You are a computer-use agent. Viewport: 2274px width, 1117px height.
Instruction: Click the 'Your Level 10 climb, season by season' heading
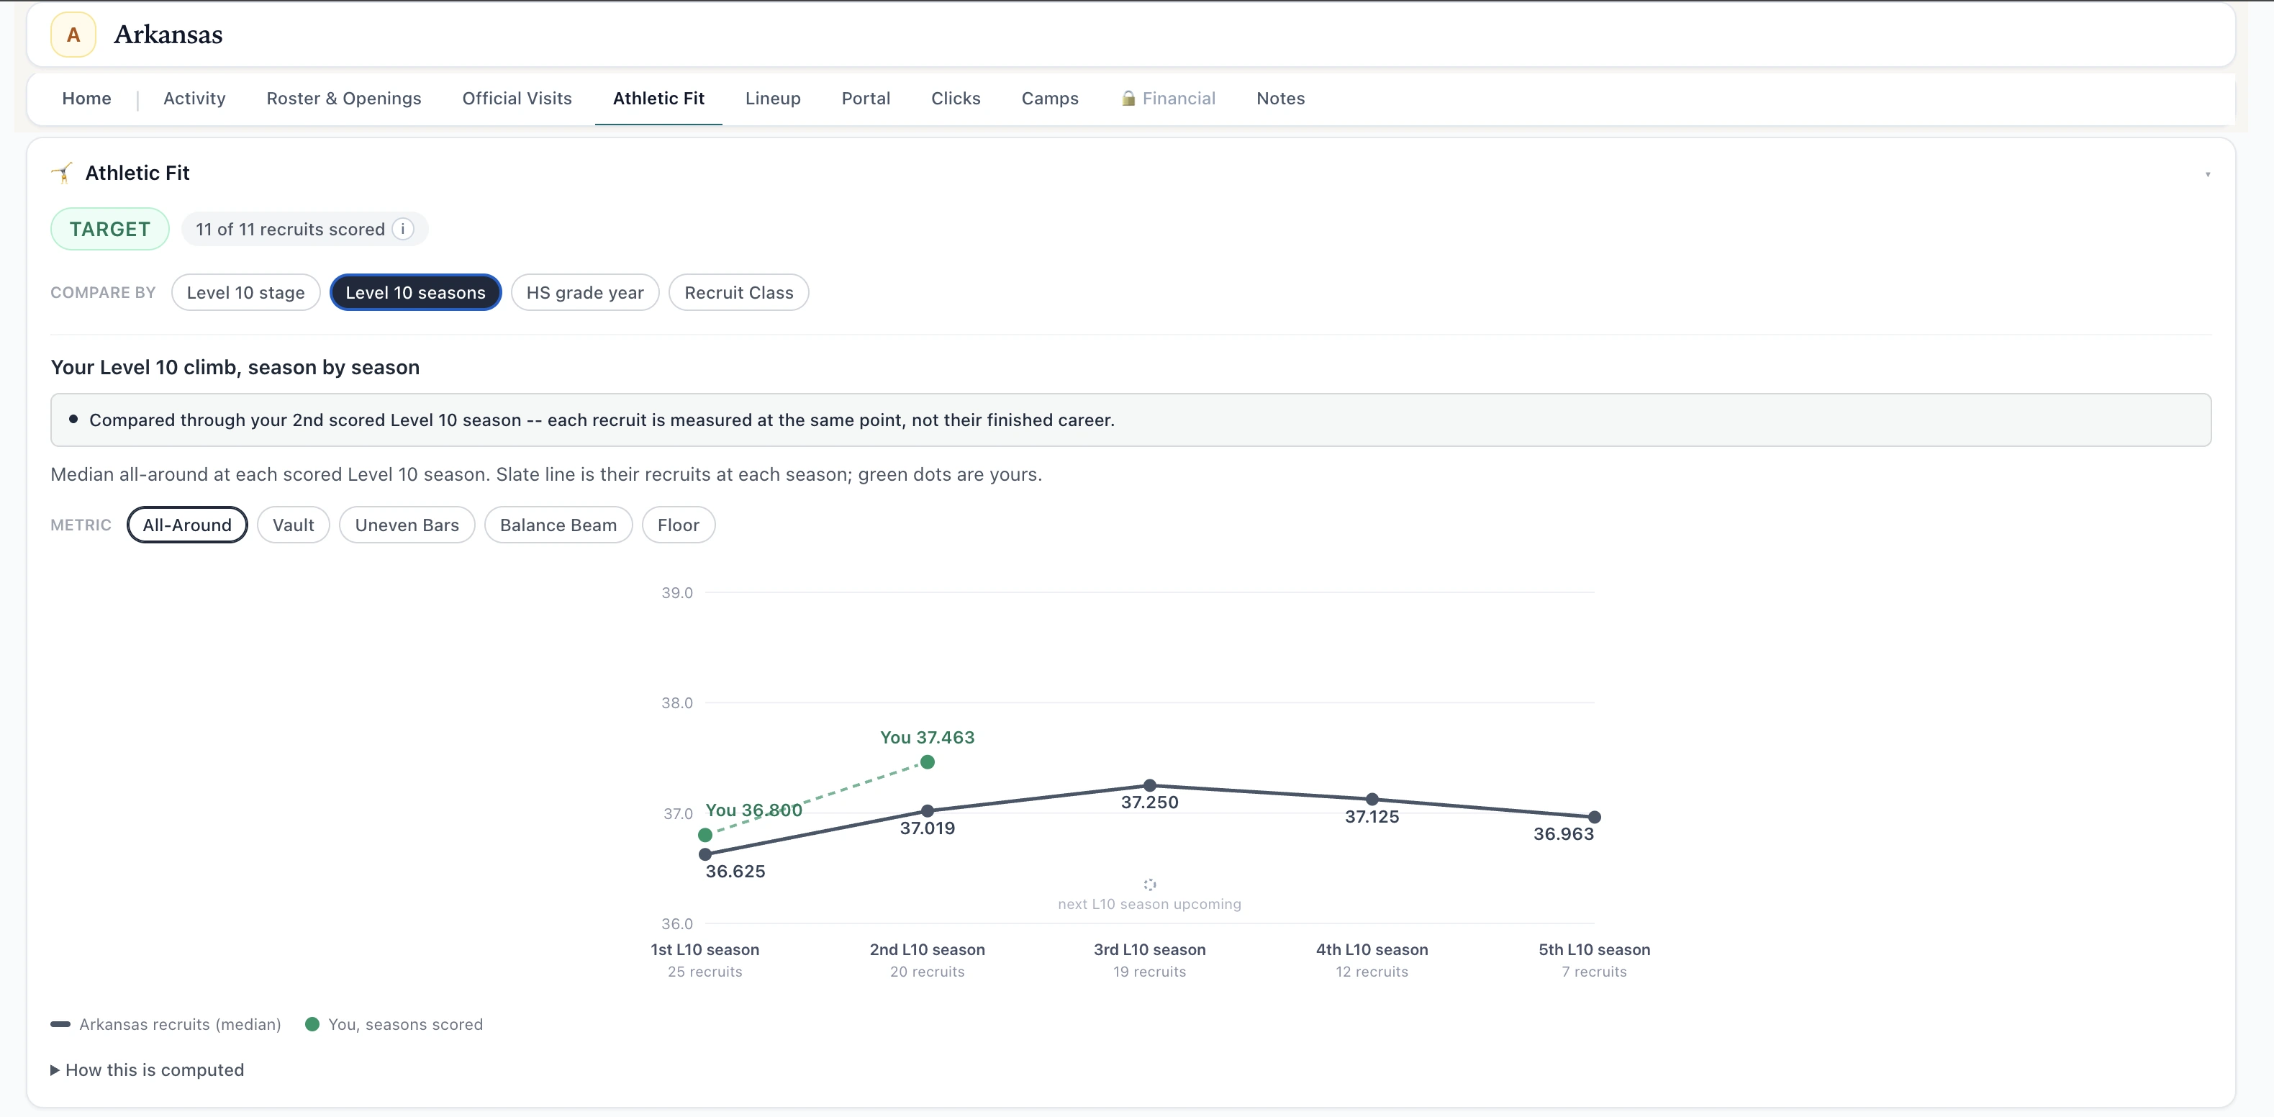coord(235,367)
